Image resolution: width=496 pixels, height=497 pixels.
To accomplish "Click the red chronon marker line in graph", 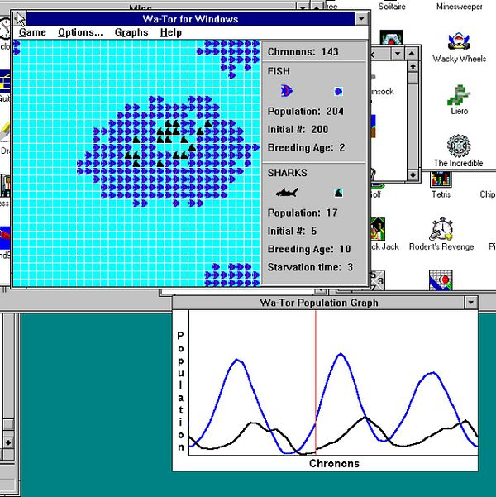I will coord(315,382).
